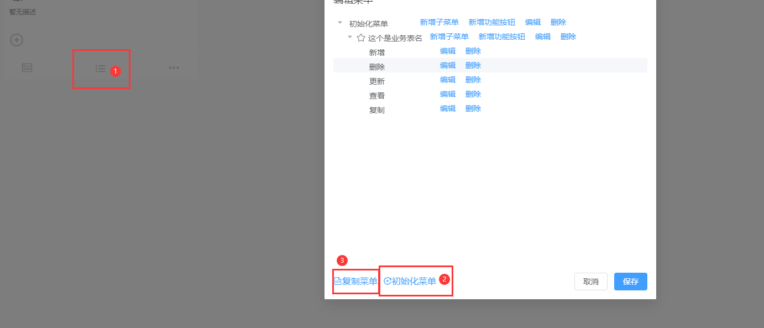764x328 pixels.
Task: Click the list menu icon on the card
Action: click(x=100, y=69)
